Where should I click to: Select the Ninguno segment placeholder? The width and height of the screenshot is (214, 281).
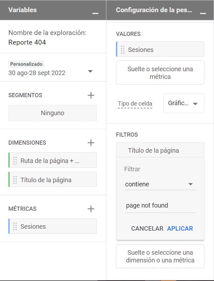tap(53, 113)
